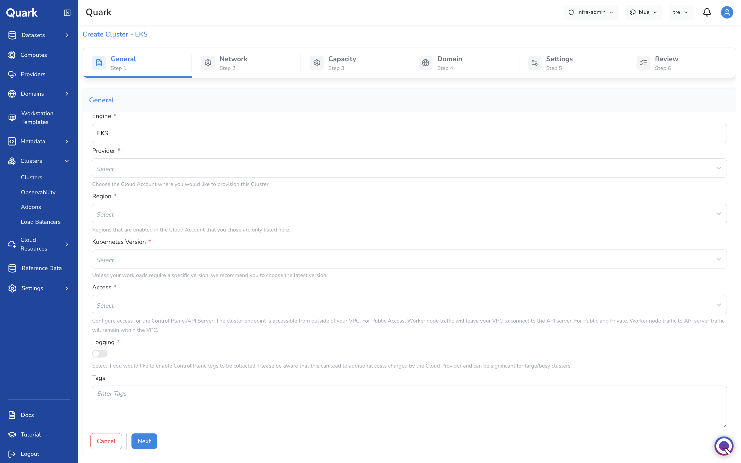Screen dimensions: 741x463
Task: Click the Capacity step gear icon
Action: point(317,63)
